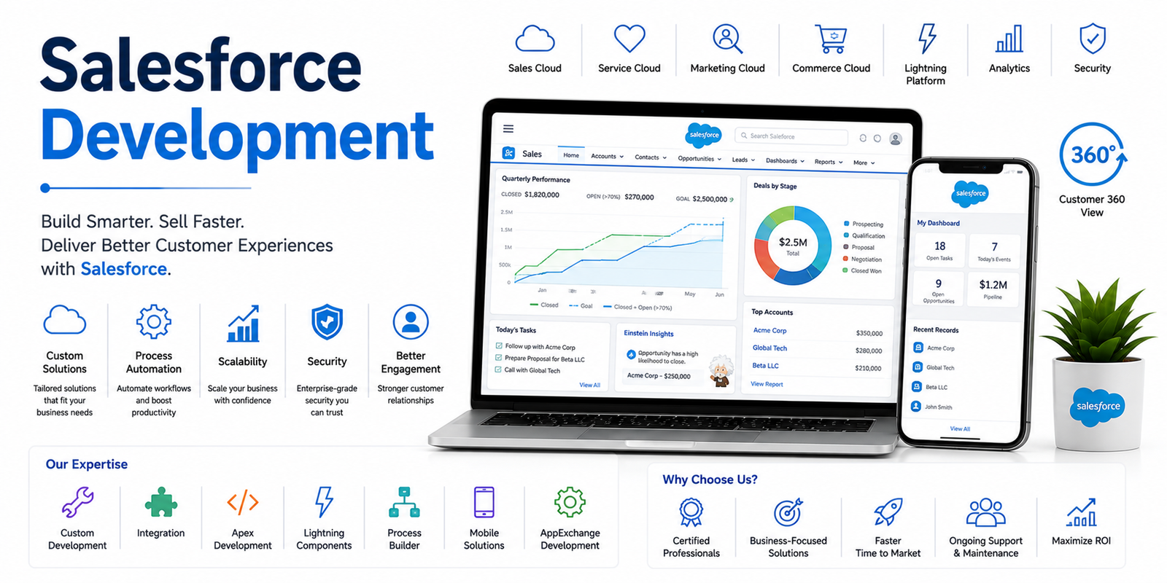Click the Qualification legend entry
The height and width of the screenshot is (583, 1167).
(864, 235)
